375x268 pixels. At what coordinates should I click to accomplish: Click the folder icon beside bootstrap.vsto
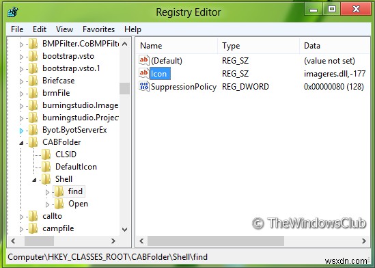(33, 56)
